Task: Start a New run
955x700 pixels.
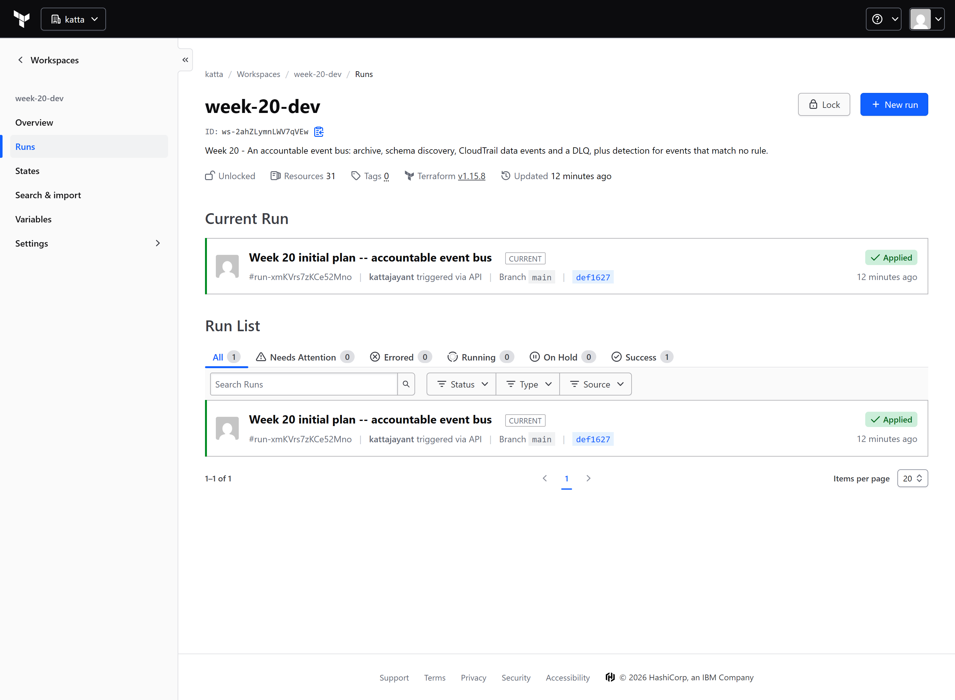Action: click(894, 104)
